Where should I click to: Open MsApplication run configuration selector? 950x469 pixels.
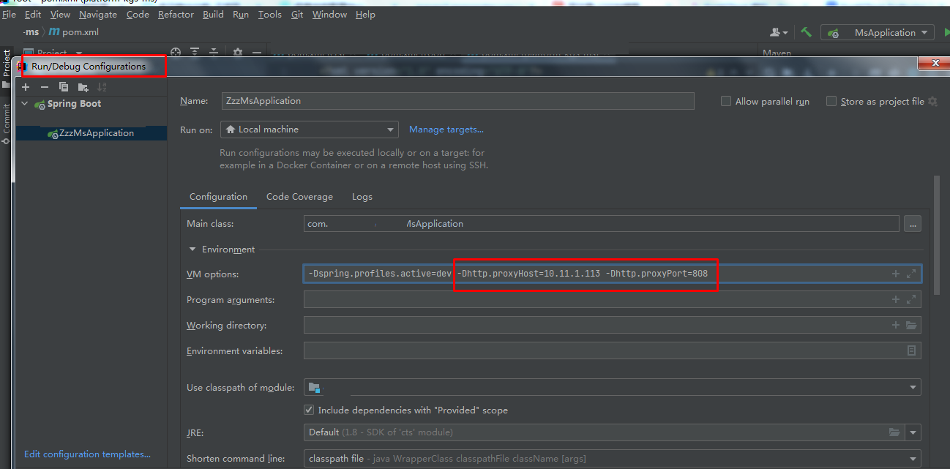click(x=878, y=32)
